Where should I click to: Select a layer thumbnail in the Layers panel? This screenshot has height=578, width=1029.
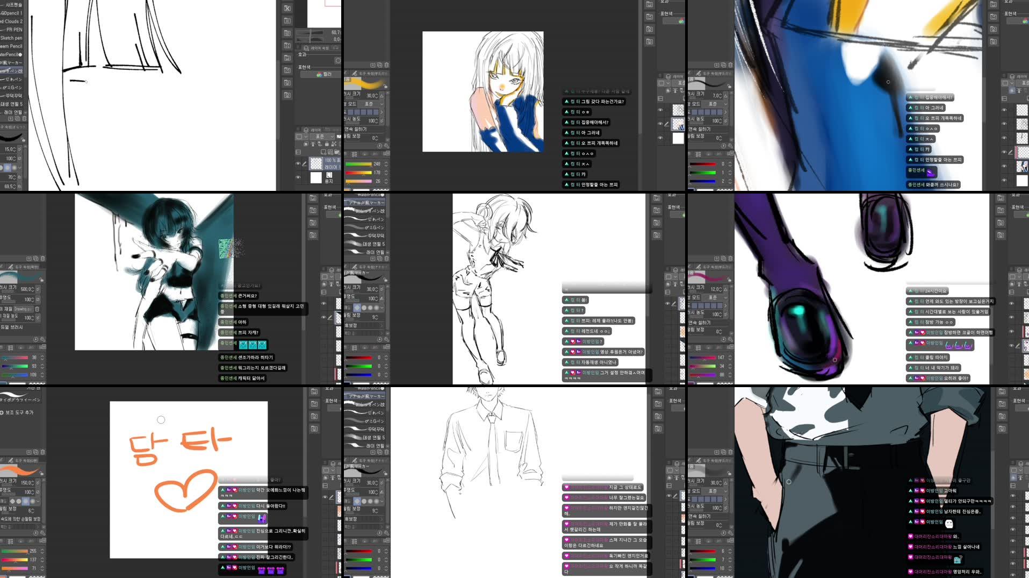[x=316, y=162]
